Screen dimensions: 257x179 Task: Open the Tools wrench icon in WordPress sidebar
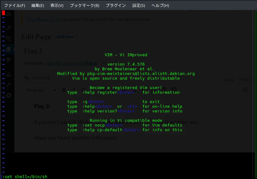(x=8, y=85)
